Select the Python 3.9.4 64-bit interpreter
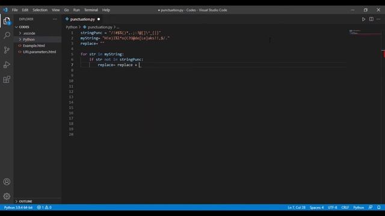 (x=18, y=208)
